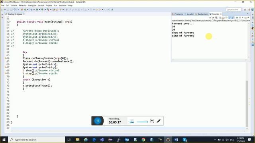255x143 pixels.
Task: Open the Refactor menu
Action: pos(23,6)
